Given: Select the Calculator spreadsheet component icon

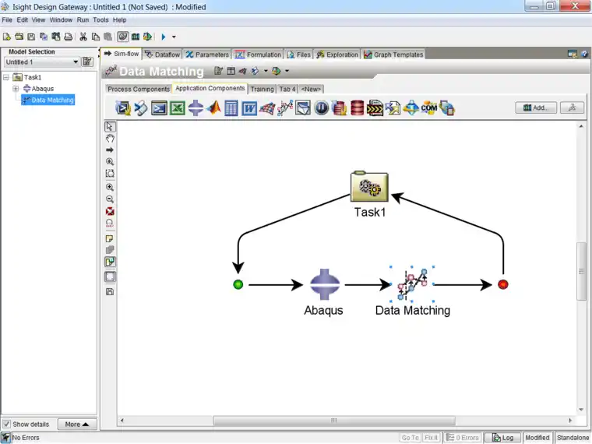Looking at the screenshot, I should pos(231,108).
